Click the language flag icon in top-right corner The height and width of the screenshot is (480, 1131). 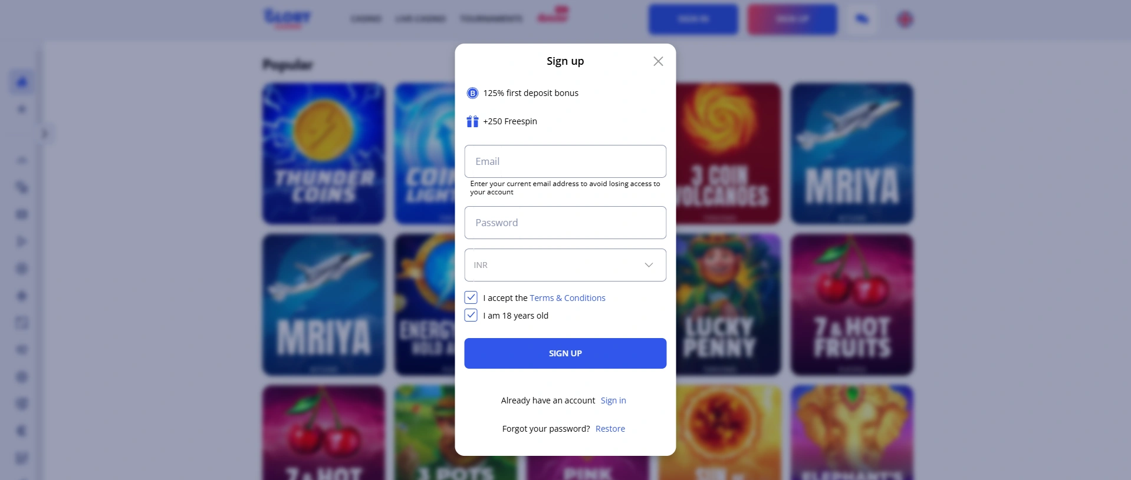pos(904,19)
